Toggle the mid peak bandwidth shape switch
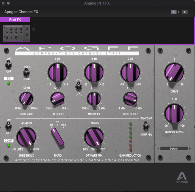Image resolution: width=195 pixels, height=192 pixels. (79, 86)
